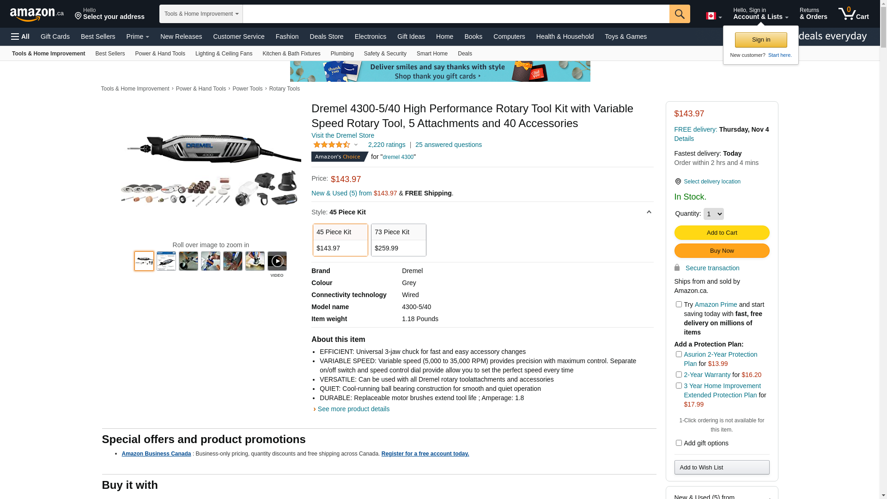
Task: Click the magnifying glass search button
Action: [x=679, y=14]
